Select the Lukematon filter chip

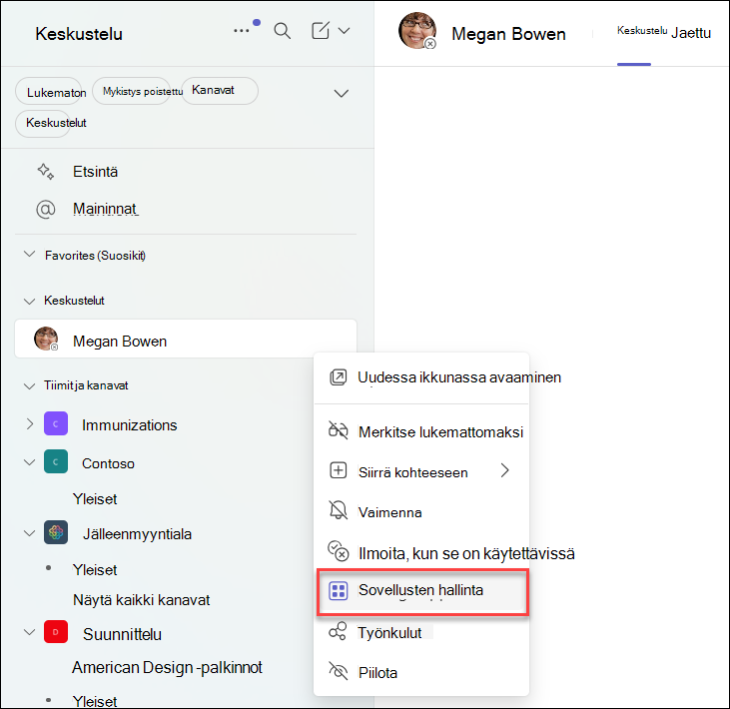(x=48, y=92)
